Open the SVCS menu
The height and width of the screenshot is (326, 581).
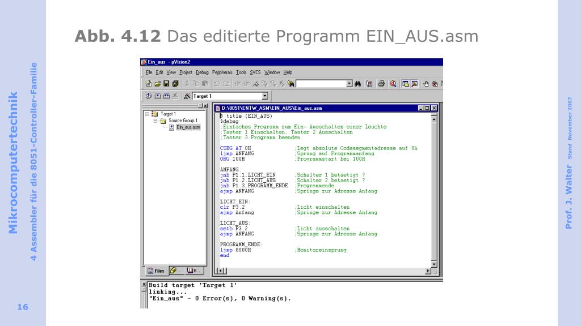point(255,72)
